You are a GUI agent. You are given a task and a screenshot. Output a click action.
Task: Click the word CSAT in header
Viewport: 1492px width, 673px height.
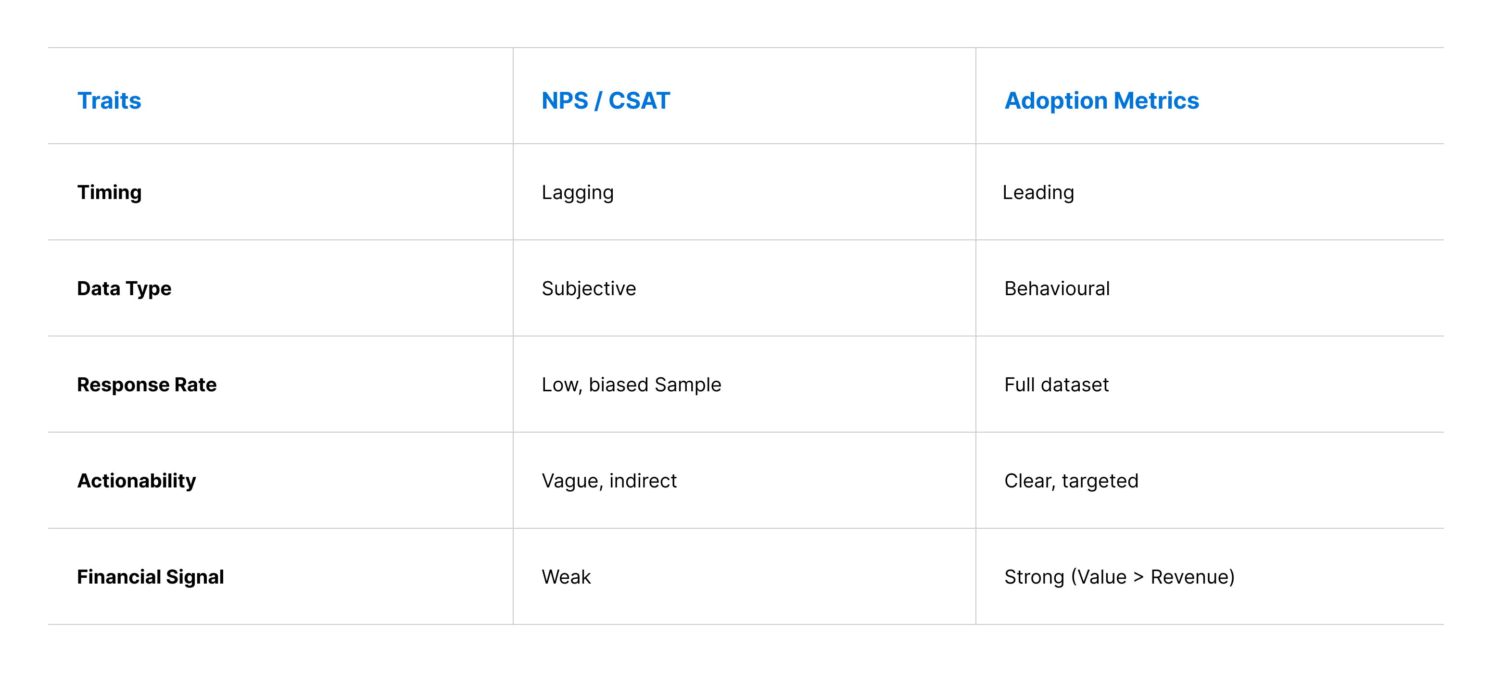pos(639,100)
